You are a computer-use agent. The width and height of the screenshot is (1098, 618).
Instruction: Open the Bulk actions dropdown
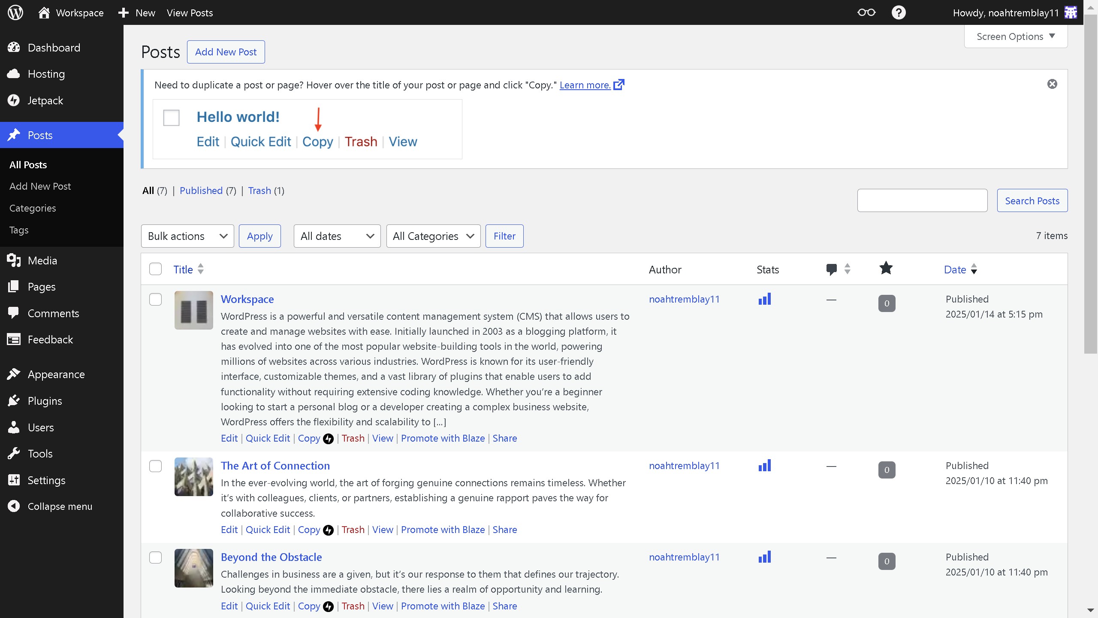click(x=187, y=236)
